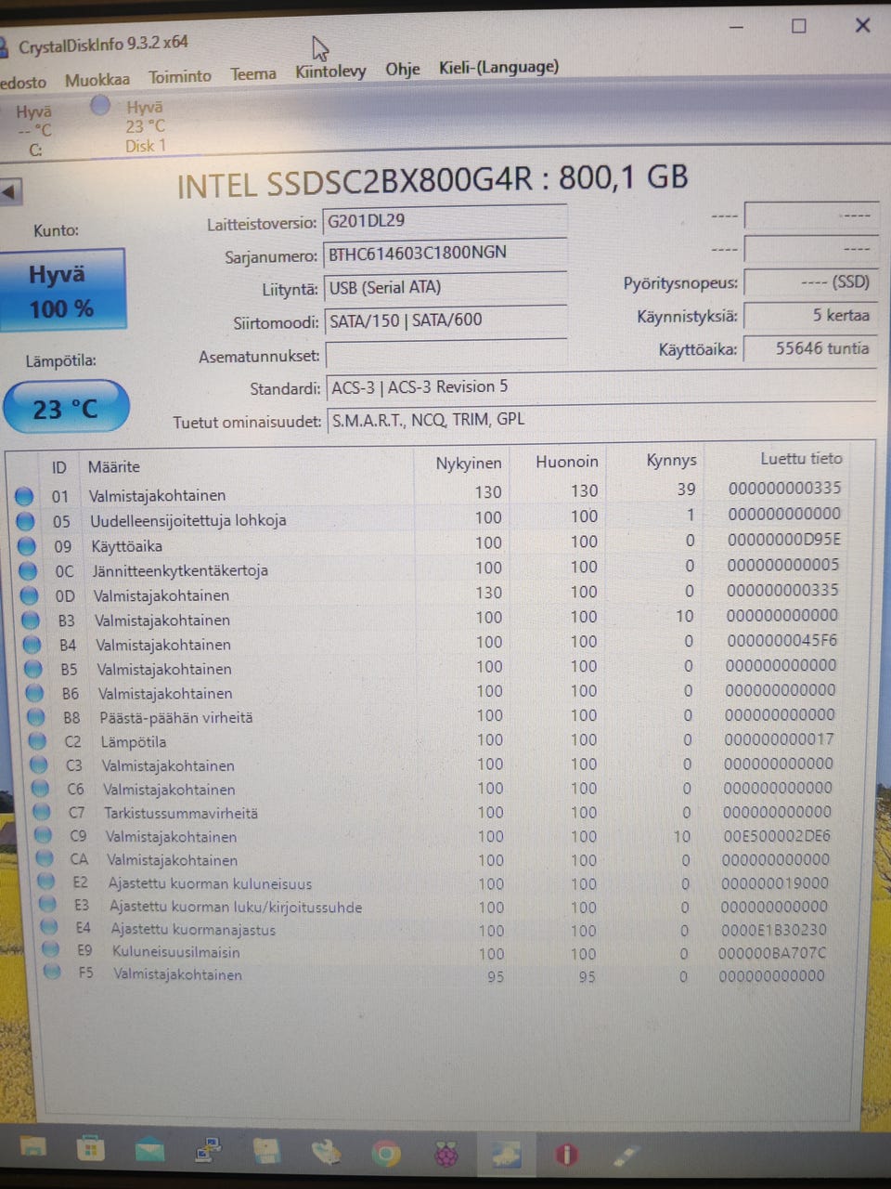Screen dimensions: 891x1189
Task: Click the Huonoin column header
Action: 567,461
